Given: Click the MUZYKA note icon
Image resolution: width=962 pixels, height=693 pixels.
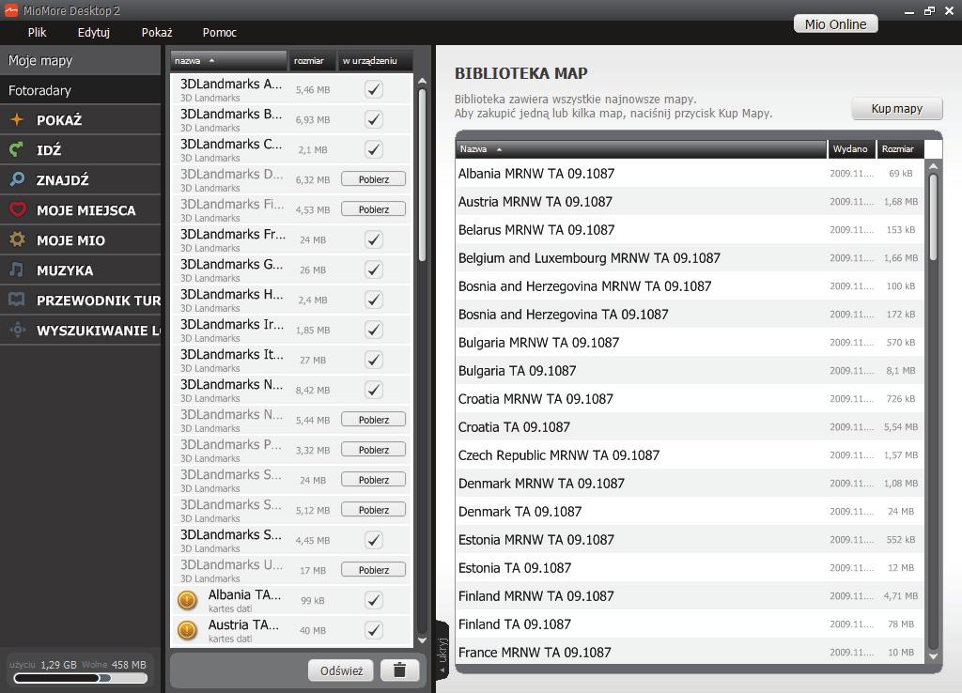Looking at the screenshot, I should pyautogui.click(x=17, y=269).
